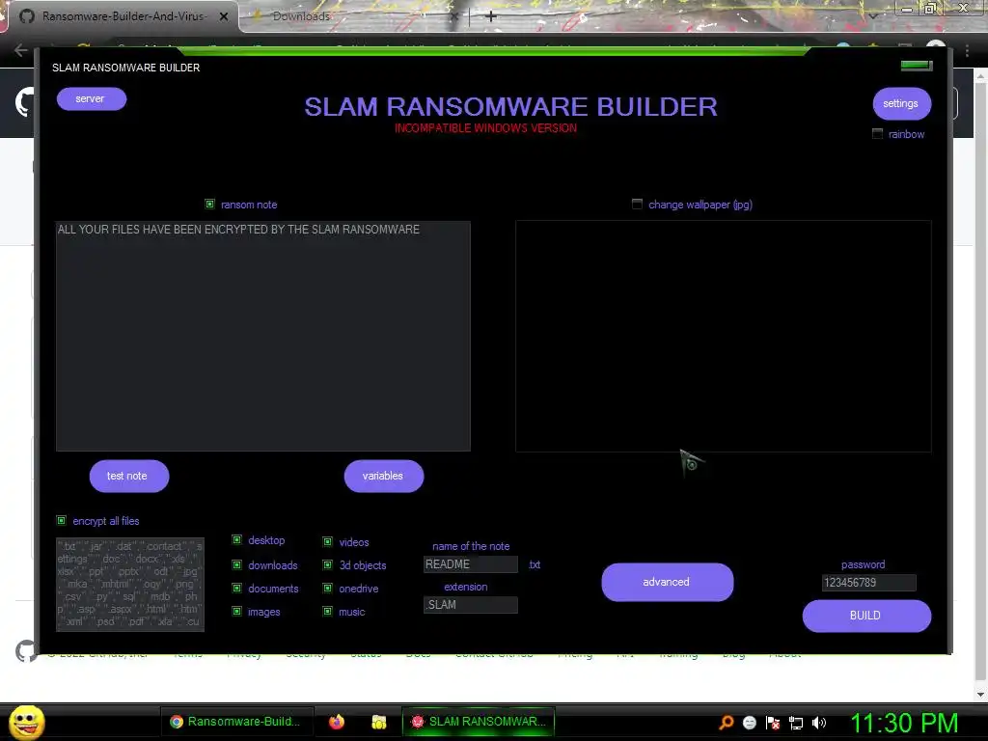988x741 pixels.
Task: Click the magnifier search tray icon
Action: (726, 722)
